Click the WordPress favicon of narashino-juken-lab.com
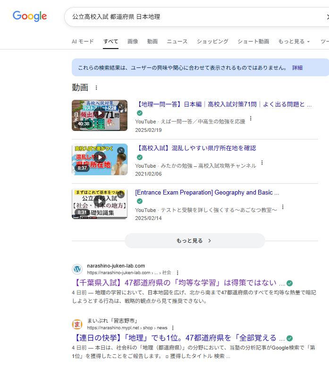The image size is (329, 366). [x=77, y=269]
